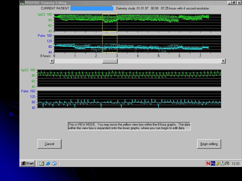Viewport: 242px width, 181px height.
Task: Minimize the PROFOX window
Action: (x=229, y=3)
